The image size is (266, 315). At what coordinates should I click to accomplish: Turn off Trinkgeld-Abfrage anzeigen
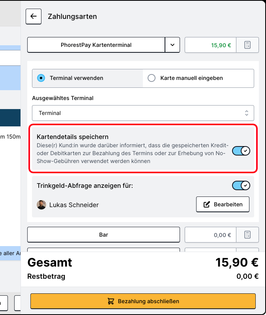[241, 185]
